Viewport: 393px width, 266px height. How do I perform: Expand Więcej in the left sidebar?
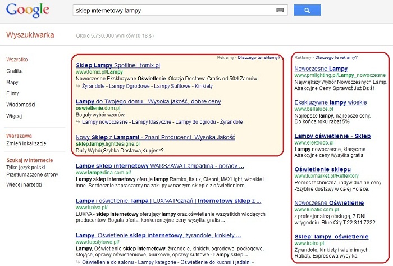point(14,116)
